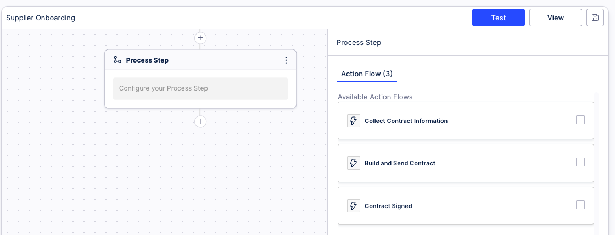Check the Collect Contract Information checkbox
The width and height of the screenshot is (615, 235).
pyautogui.click(x=580, y=120)
